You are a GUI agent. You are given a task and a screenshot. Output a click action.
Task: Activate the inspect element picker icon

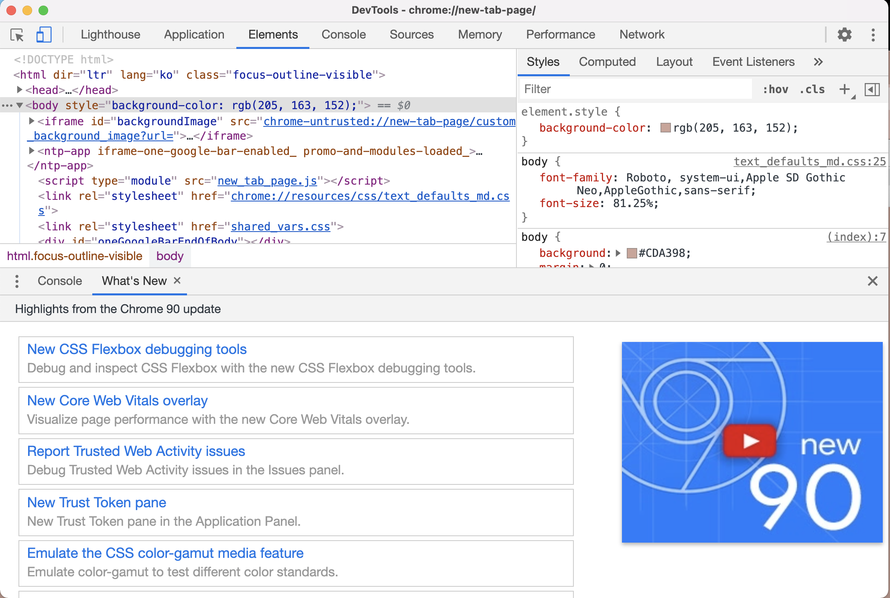(x=17, y=35)
